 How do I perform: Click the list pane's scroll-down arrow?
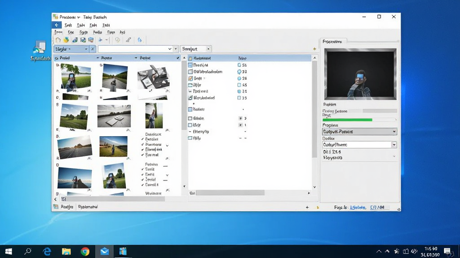pos(314,187)
